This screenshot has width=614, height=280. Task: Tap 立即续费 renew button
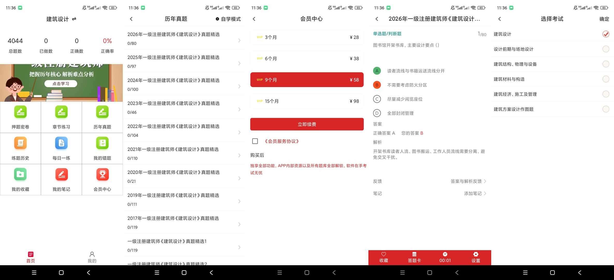pyautogui.click(x=307, y=124)
